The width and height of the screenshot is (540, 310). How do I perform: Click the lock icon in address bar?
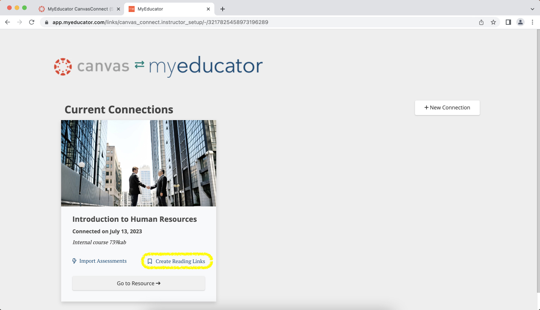[x=47, y=23]
